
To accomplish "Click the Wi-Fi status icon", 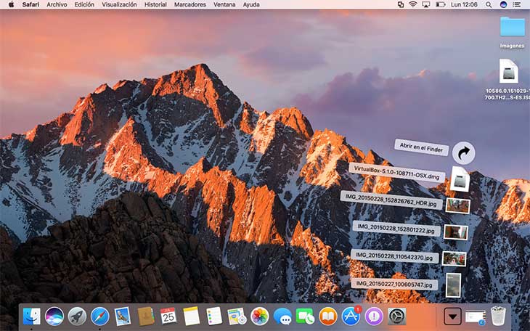I will click(412, 4).
